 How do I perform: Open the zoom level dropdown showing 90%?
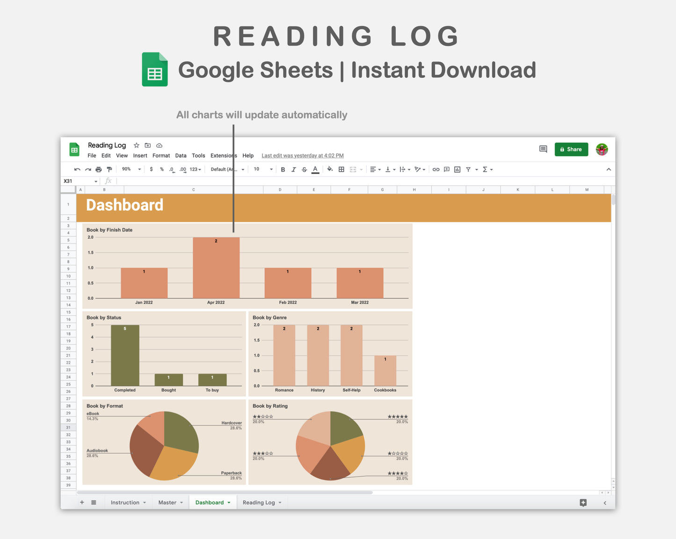point(130,169)
